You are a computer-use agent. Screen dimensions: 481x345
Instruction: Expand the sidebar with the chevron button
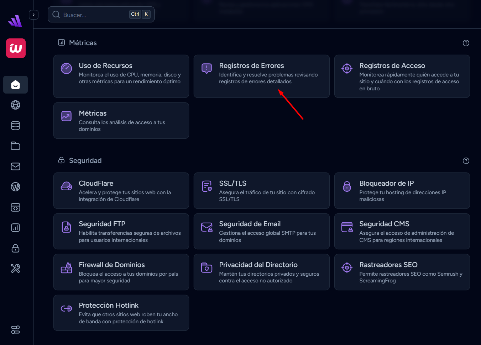(33, 15)
